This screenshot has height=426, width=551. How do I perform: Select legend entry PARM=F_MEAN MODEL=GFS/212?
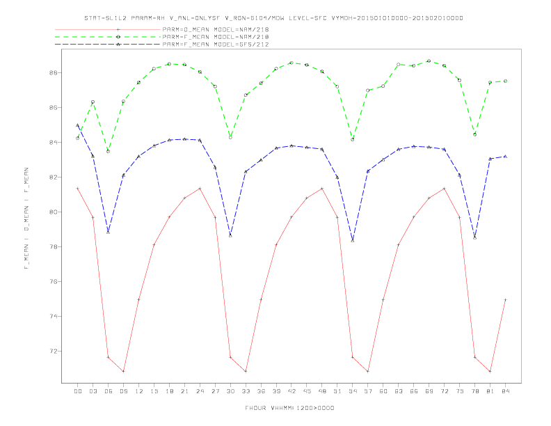click(x=216, y=45)
